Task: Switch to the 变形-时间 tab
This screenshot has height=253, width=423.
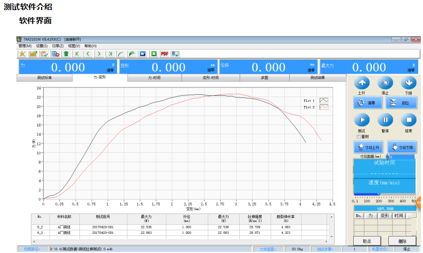Action: coord(210,78)
